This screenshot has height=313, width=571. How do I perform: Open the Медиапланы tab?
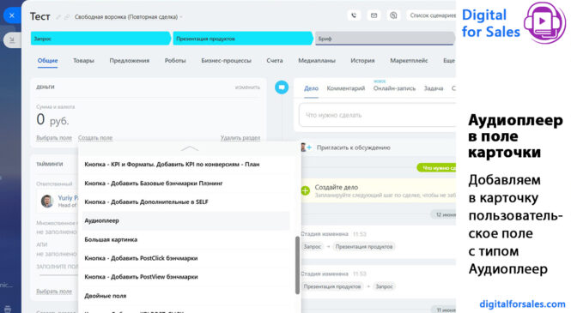317,61
